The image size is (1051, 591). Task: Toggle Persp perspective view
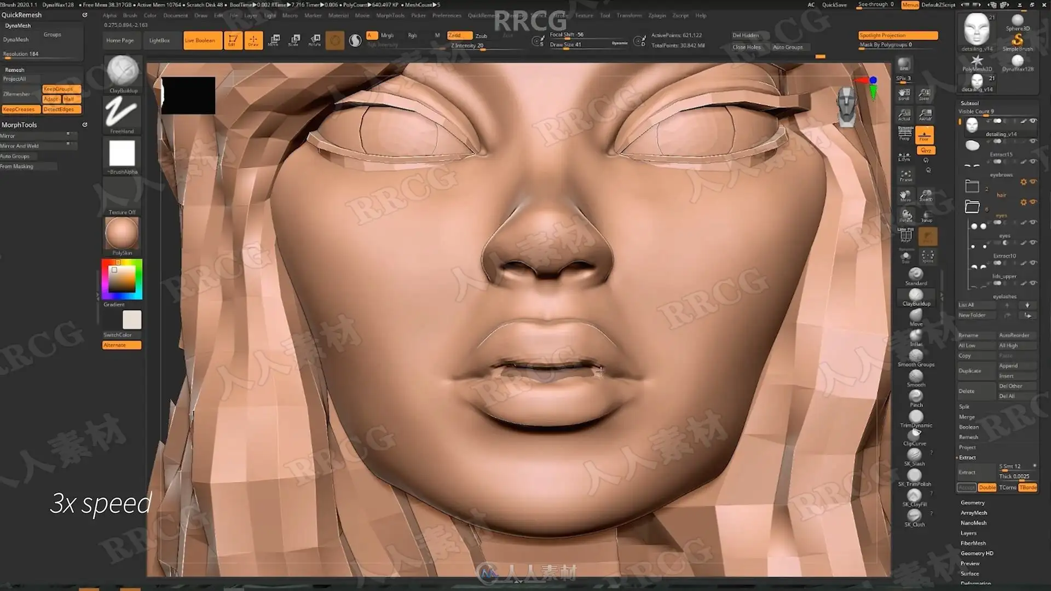pyautogui.click(x=904, y=134)
